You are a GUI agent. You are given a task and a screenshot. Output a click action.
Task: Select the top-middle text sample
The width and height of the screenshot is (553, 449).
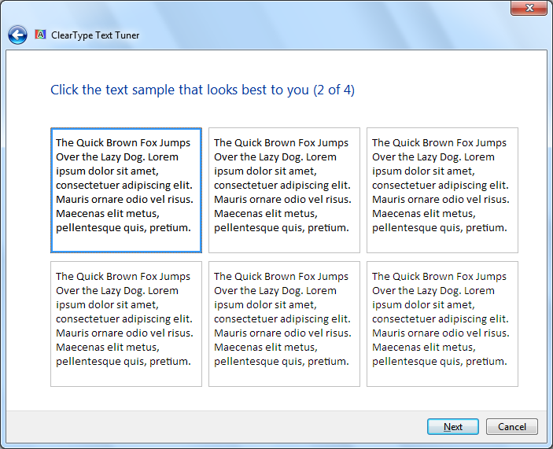284,190
